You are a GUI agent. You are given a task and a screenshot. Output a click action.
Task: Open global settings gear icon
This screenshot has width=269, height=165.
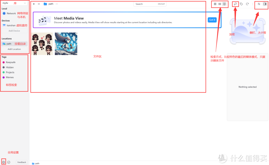(3, 162)
